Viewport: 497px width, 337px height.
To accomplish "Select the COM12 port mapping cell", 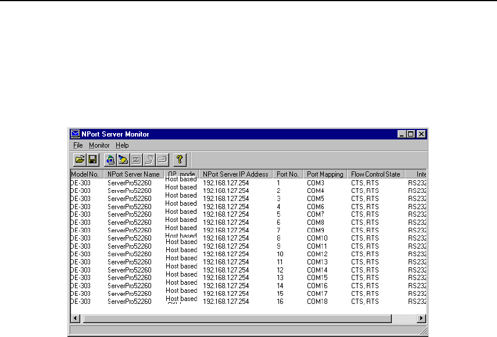I will 317,254.
